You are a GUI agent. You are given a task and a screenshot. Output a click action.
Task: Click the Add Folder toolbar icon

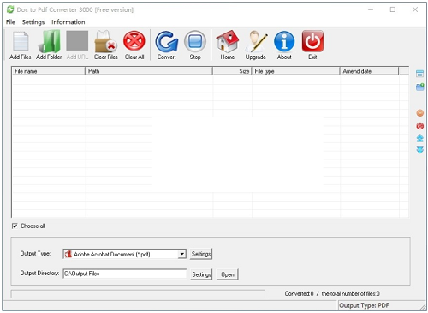(49, 45)
